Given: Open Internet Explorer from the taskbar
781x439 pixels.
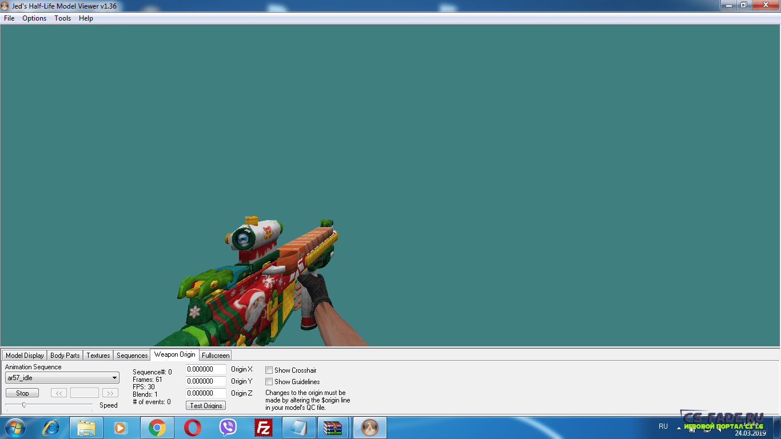Looking at the screenshot, I should [x=51, y=428].
